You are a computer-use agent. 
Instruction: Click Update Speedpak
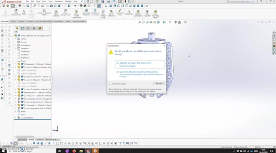point(138,13)
